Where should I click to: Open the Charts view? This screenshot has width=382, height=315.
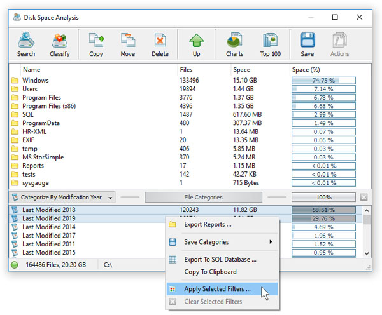(x=234, y=44)
